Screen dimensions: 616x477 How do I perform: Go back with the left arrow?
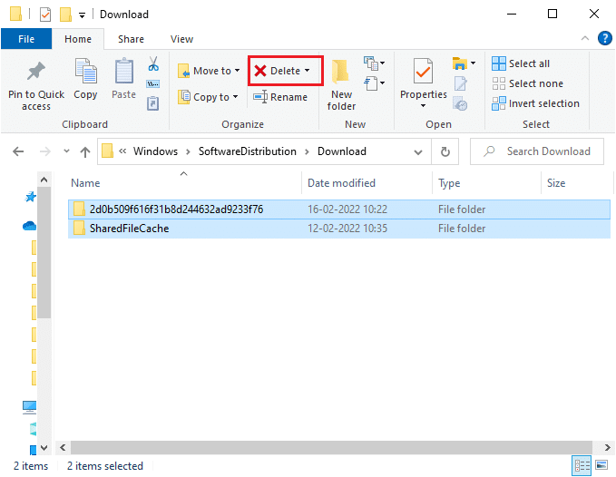[x=18, y=151]
